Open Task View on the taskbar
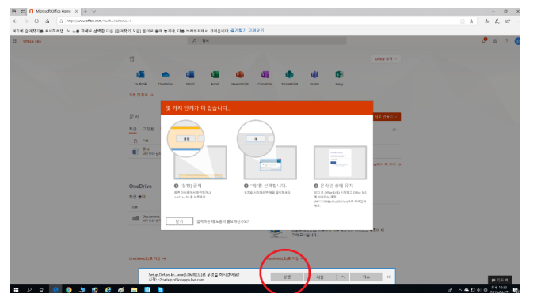 pos(42,290)
